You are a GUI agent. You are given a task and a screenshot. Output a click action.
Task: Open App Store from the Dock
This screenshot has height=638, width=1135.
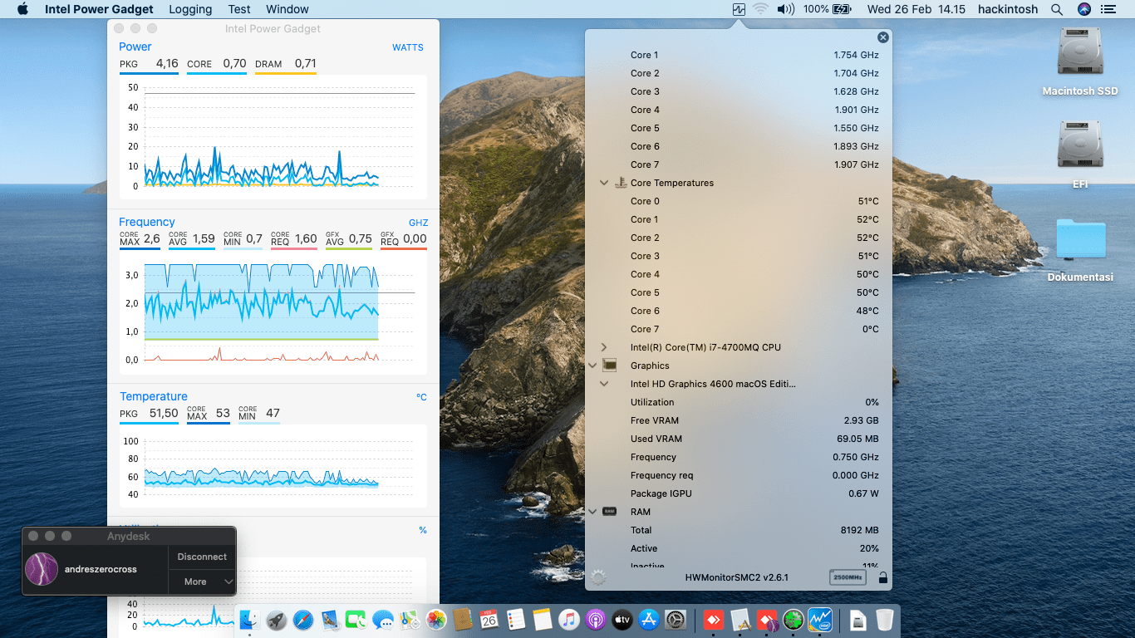tap(649, 619)
